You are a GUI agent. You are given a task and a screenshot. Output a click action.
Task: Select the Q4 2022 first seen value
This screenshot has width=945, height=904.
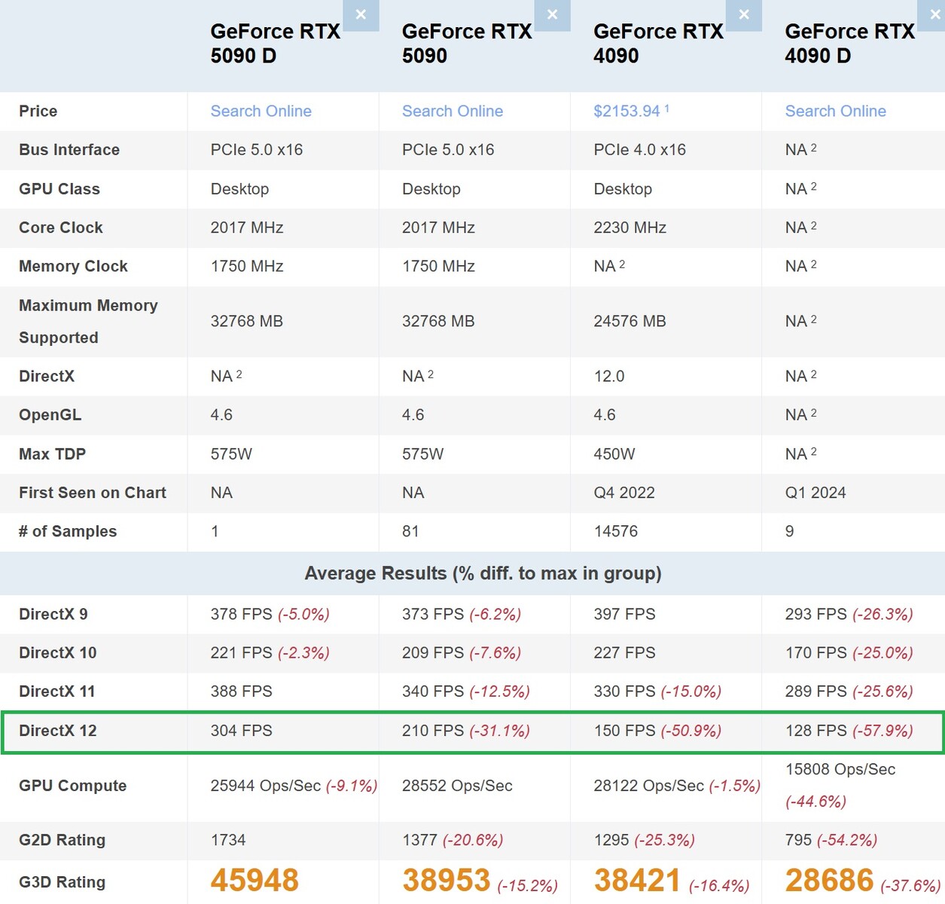[x=624, y=493]
